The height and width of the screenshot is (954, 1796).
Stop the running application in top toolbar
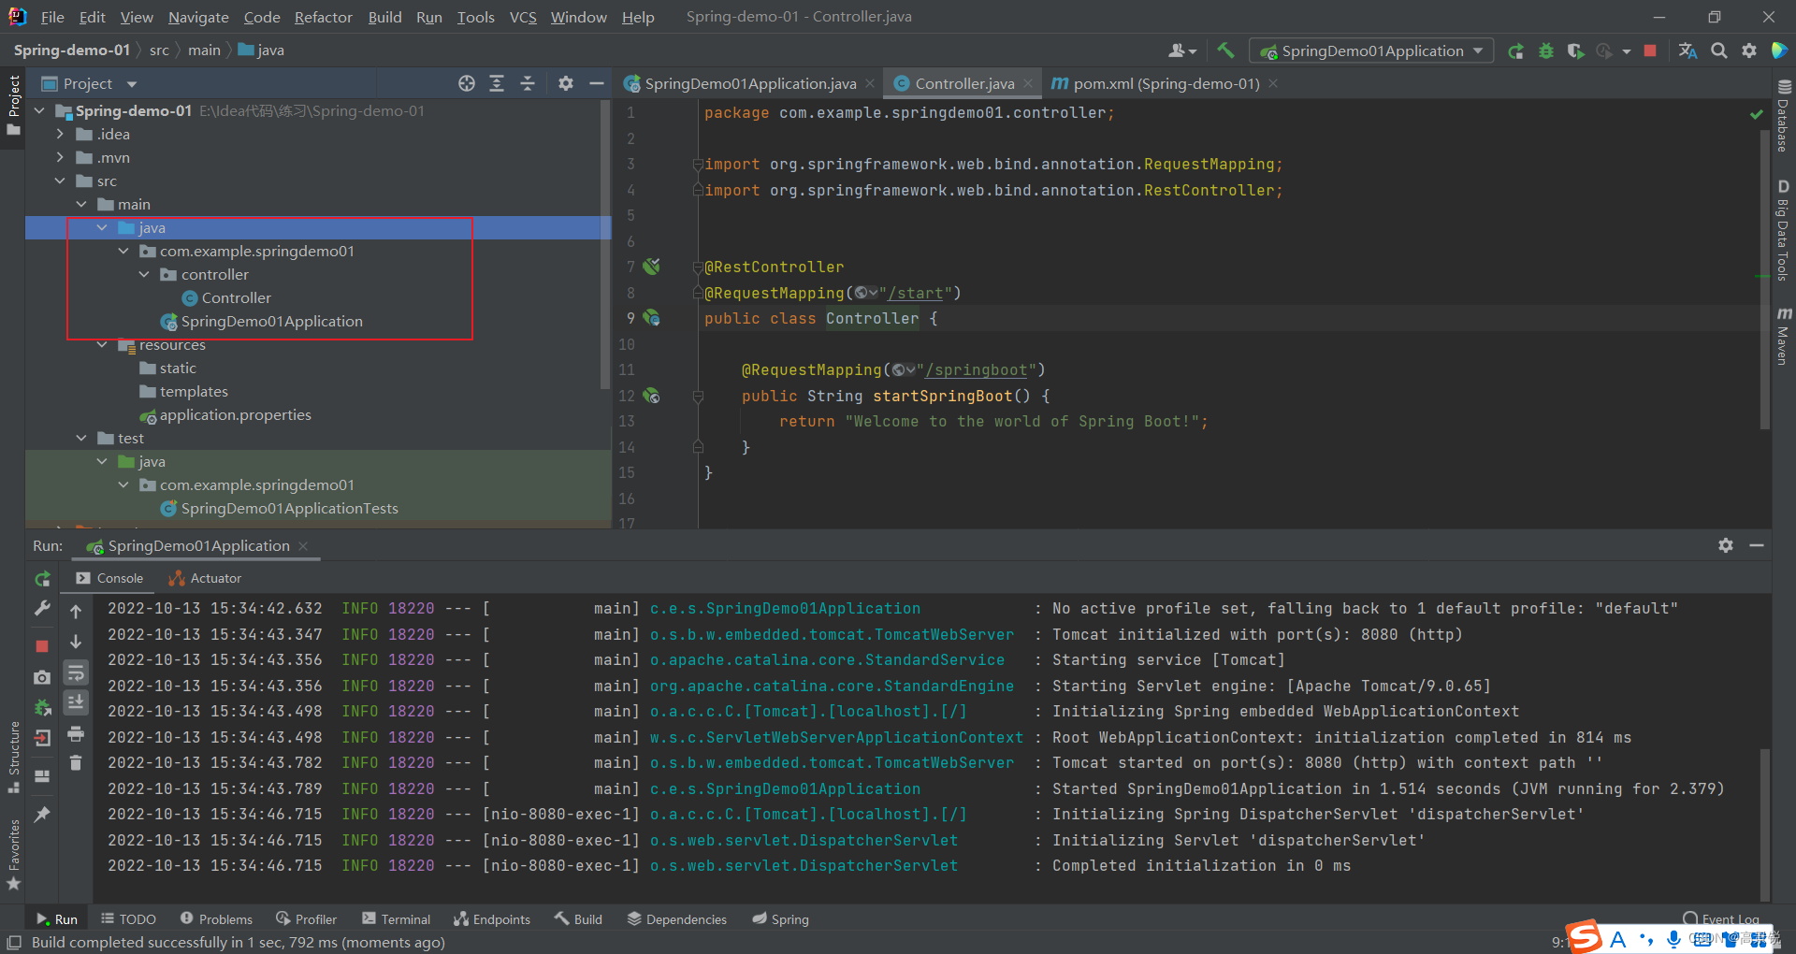pyautogui.click(x=1650, y=51)
